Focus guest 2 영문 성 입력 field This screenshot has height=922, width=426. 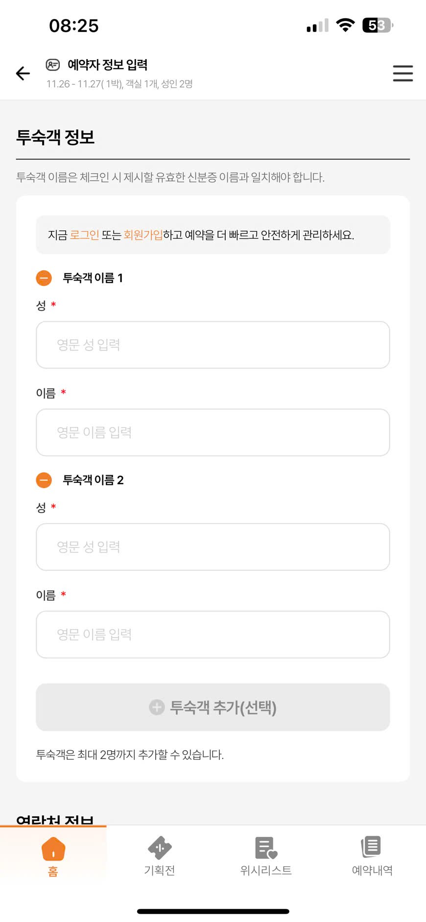[213, 547]
